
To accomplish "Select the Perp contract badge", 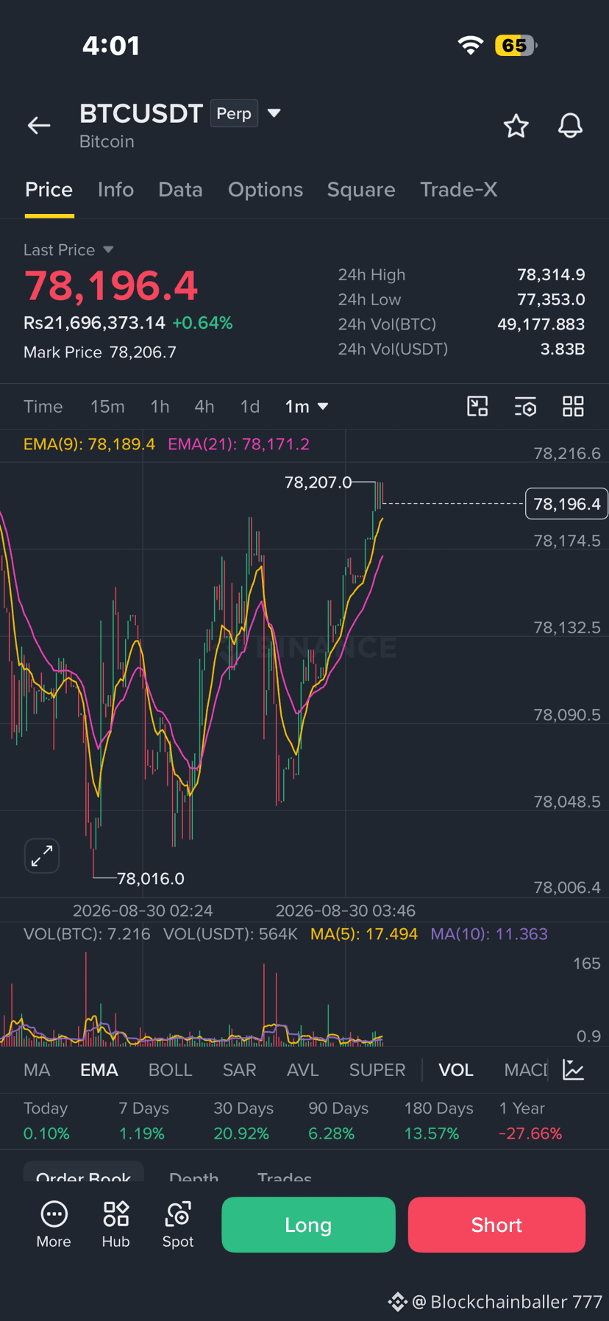I will (x=234, y=113).
